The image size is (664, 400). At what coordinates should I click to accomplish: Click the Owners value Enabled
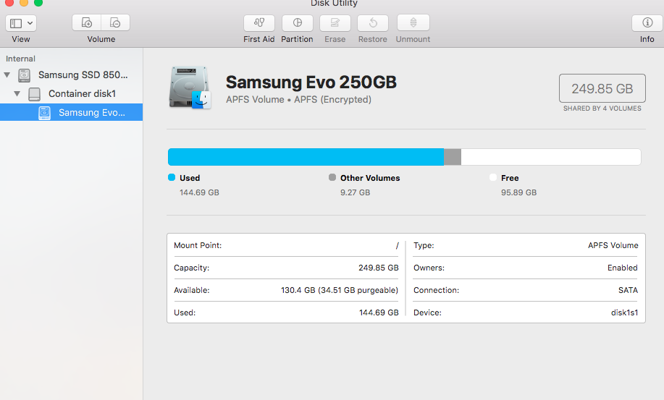click(623, 268)
